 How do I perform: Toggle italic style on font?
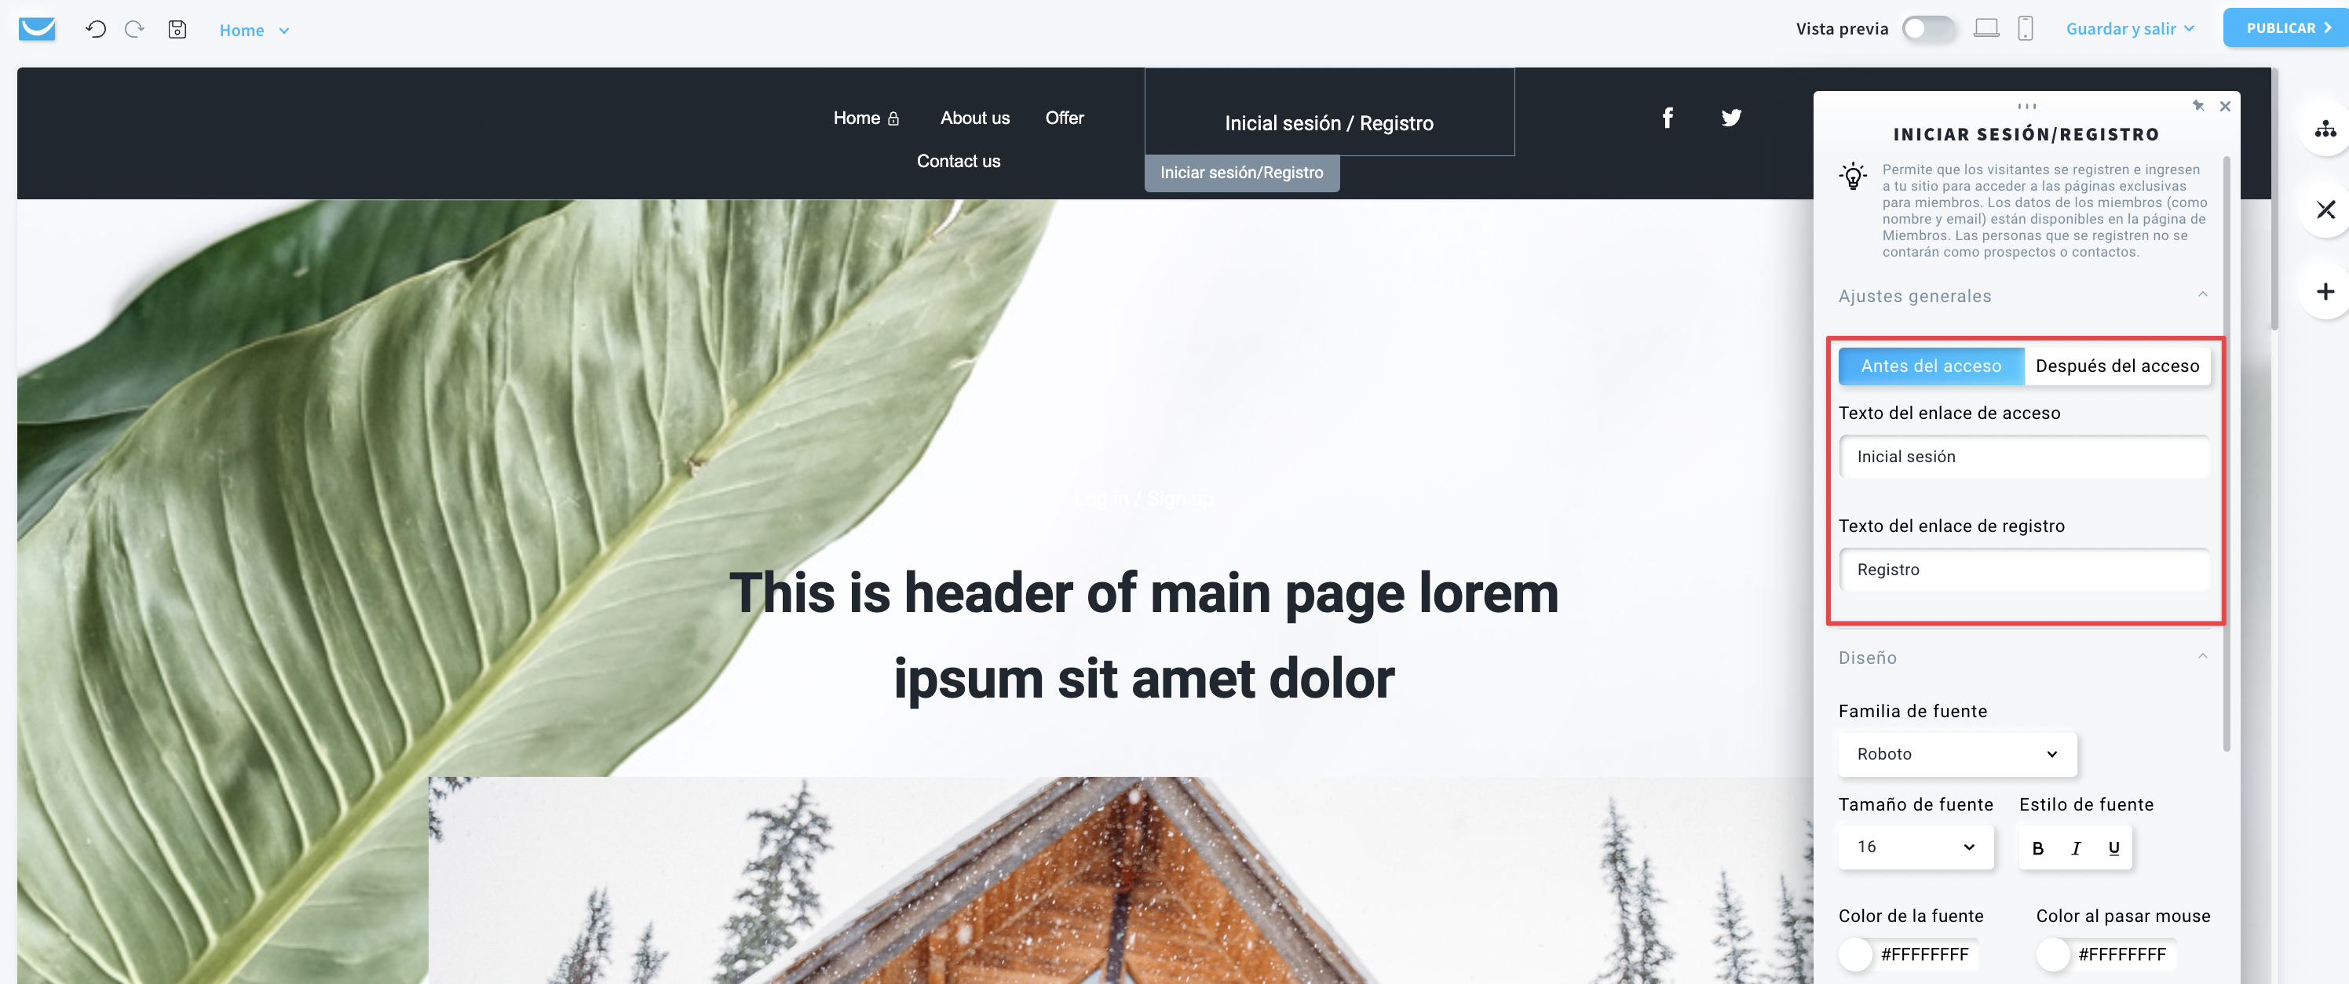tap(2077, 847)
